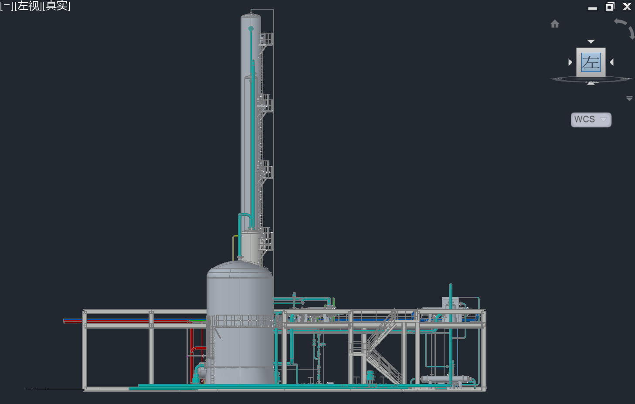Select the Left face of the ViewCube
The width and height of the screenshot is (635, 404).
click(x=591, y=62)
